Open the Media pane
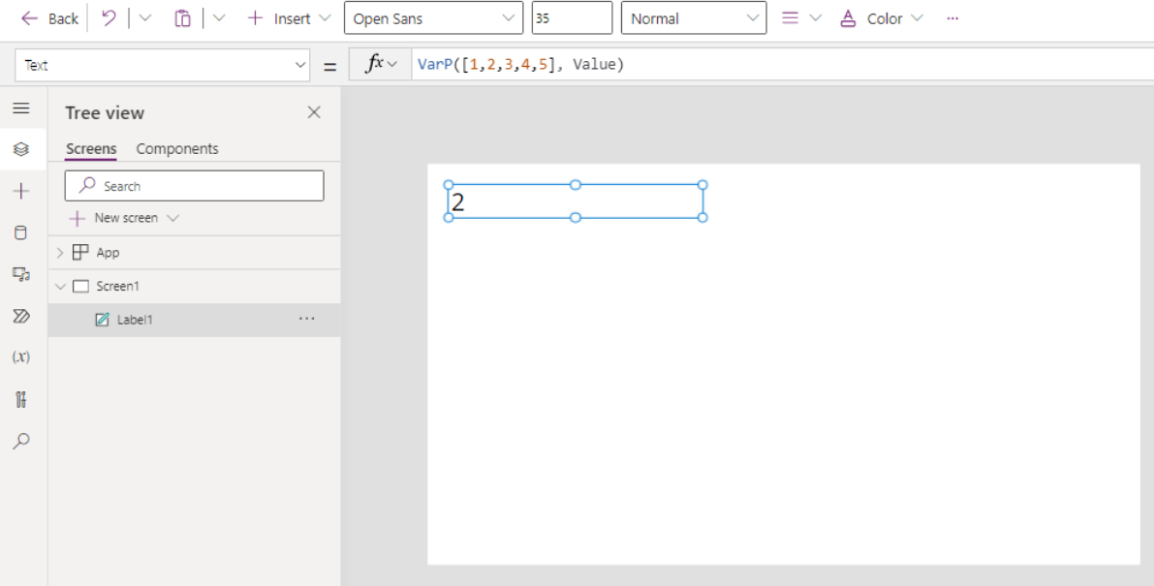Screen dimensions: 1154x586 point(21,274)
